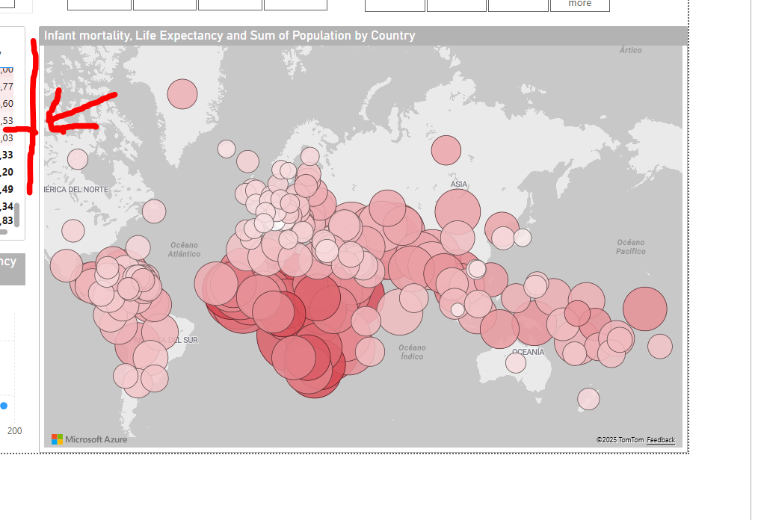Click the Microsoft Azure logo on map
The width and height of the screenshot is (761, 520).
(89, 439)
